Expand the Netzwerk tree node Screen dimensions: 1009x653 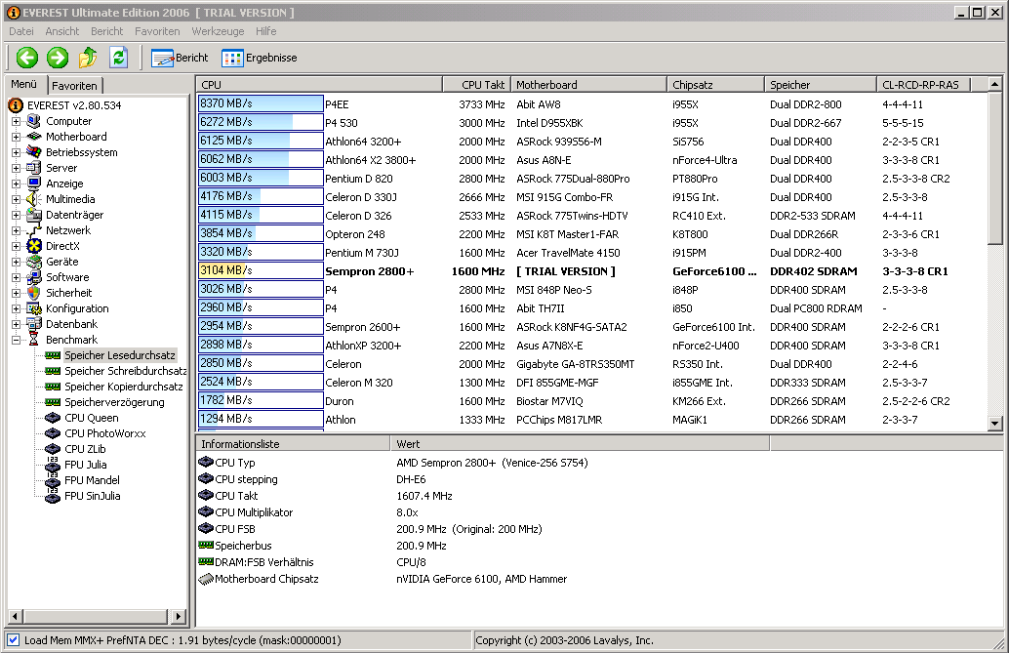[16, 230]
